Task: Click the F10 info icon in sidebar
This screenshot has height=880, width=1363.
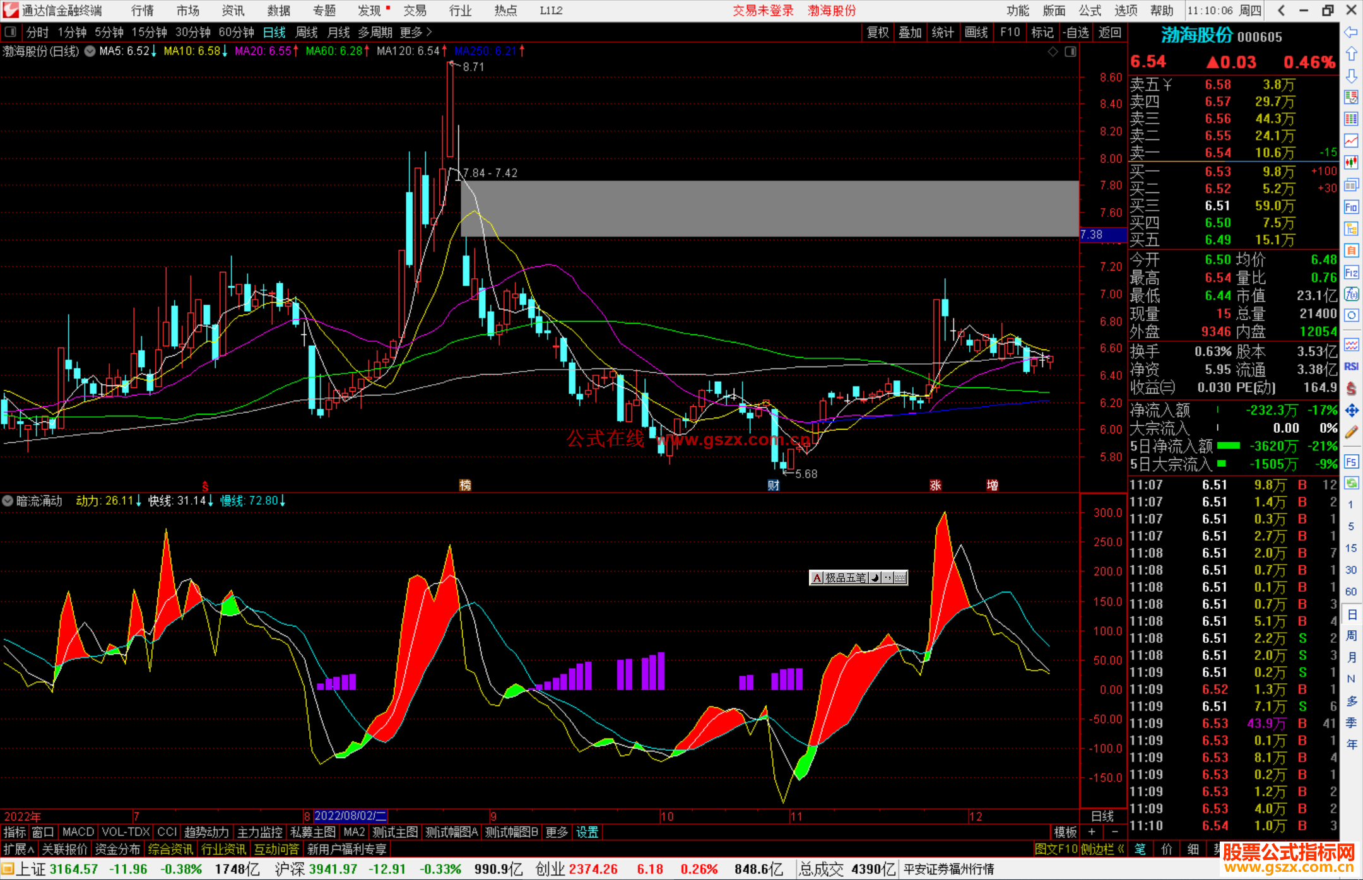Action: (x=1351, y=207)
